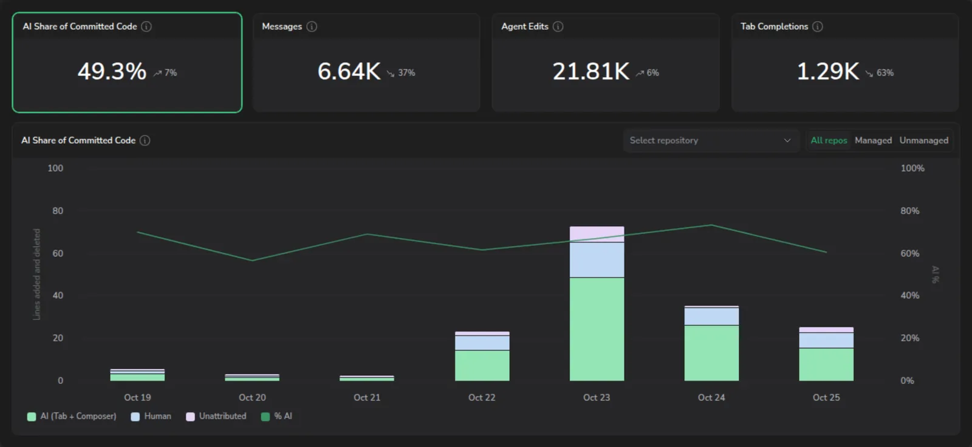The height and width of the screenshot is (447, 972).
Task: Select the Tab Completions metric card
Action: coord(845,63)
